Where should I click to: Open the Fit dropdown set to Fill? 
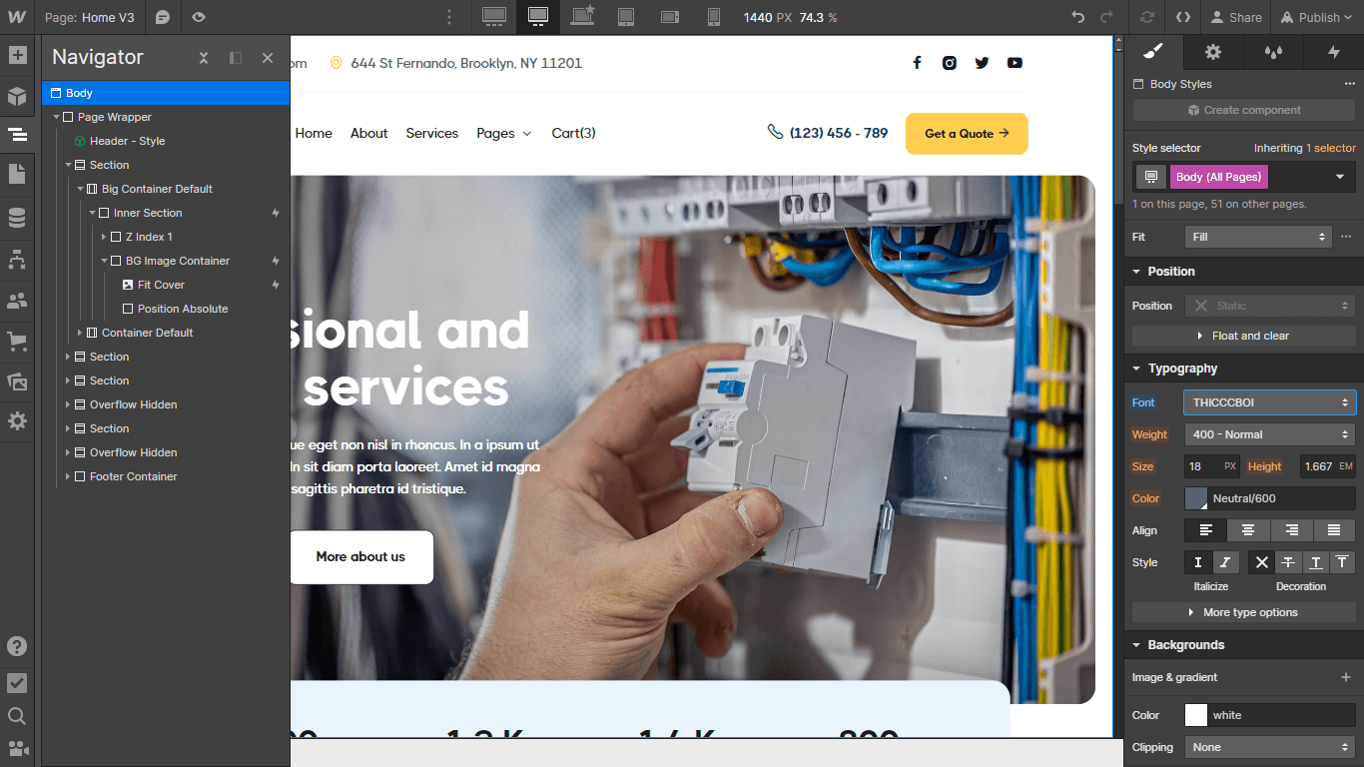tap(1257, 237)
